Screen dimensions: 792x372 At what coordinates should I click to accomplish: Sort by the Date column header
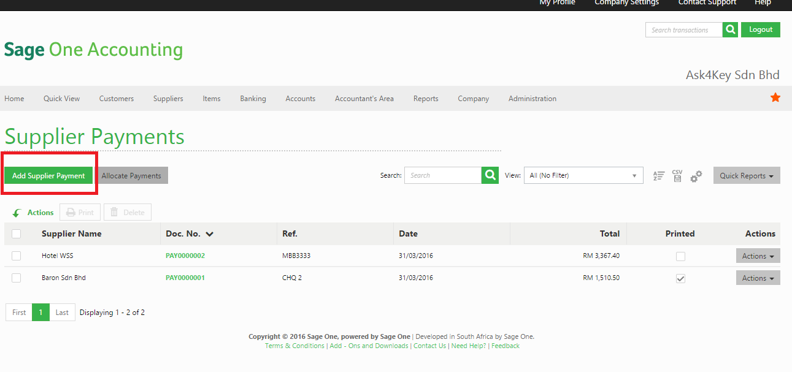[x=408, y=233]
